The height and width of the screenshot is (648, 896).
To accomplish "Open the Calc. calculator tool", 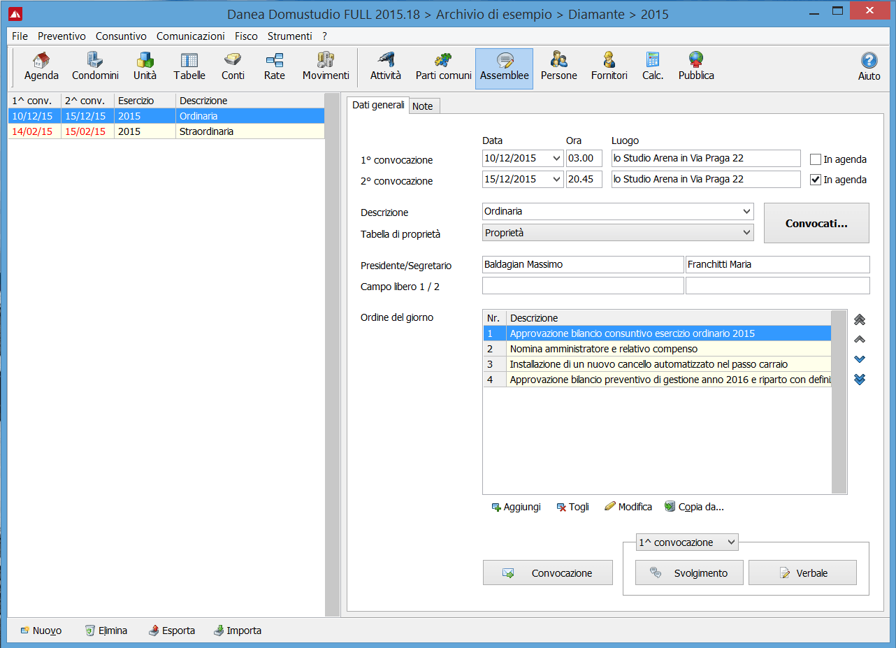I will (x=653, y=68).
